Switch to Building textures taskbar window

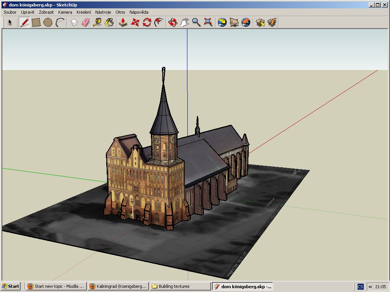(180, 286)
